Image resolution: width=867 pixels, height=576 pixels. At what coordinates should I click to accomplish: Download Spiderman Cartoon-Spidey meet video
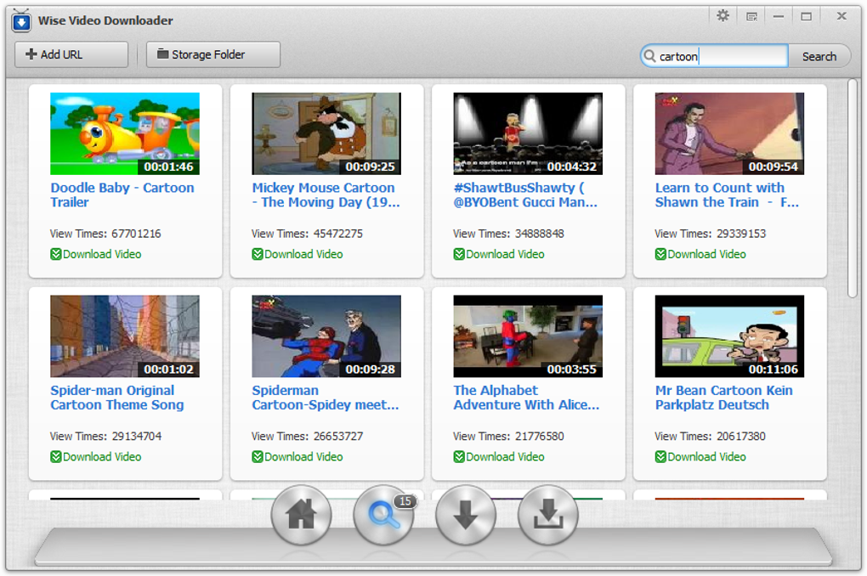coord(297,456)
